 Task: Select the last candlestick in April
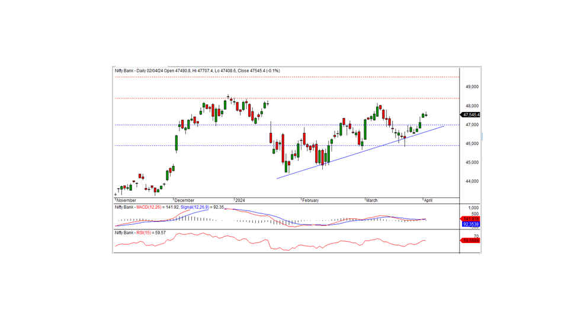[x=426, y=115]
